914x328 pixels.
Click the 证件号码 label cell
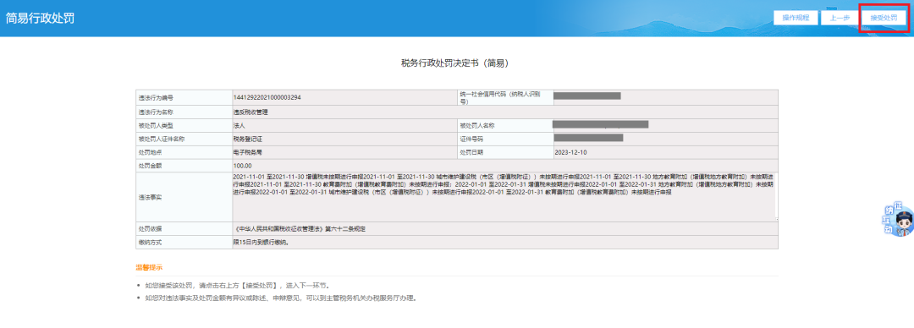click(x=504, y=139)
